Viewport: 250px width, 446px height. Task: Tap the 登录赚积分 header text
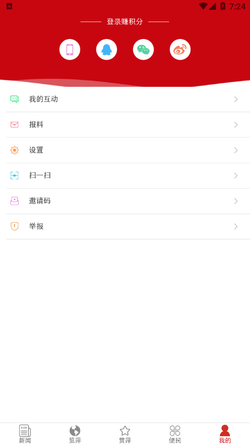125,22
